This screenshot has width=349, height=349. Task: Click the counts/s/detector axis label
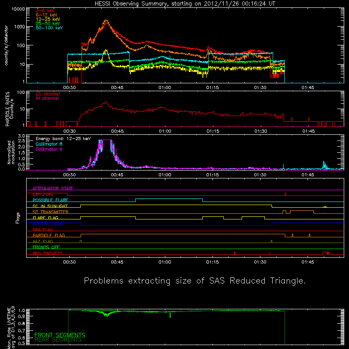[6, 45]
